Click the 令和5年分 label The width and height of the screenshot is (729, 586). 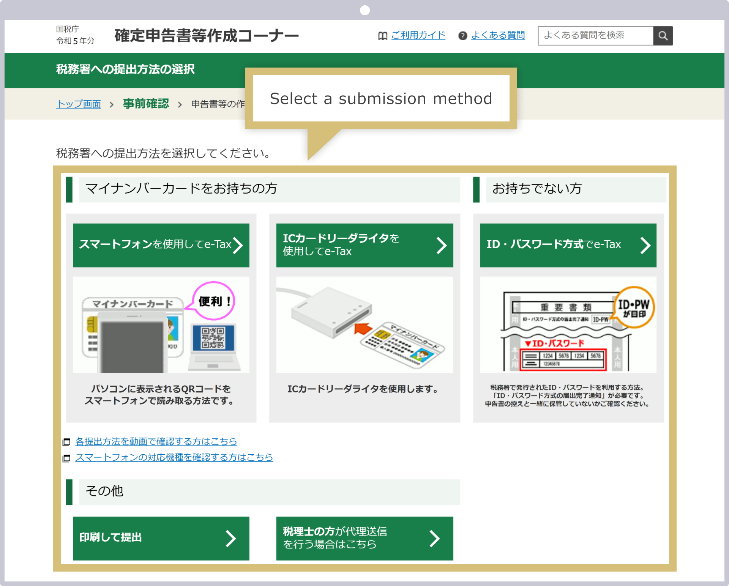[75, 41]
